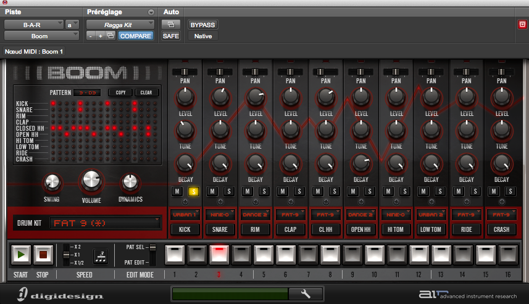Open the insert position 'a' dropdown
This screenshot has width=529, height=304.
[72, 25]
